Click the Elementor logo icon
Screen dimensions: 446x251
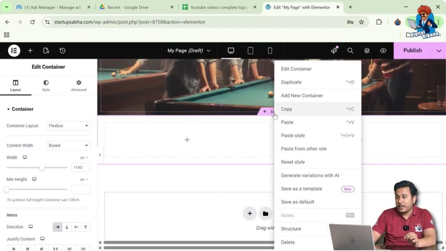coord(14,50)
